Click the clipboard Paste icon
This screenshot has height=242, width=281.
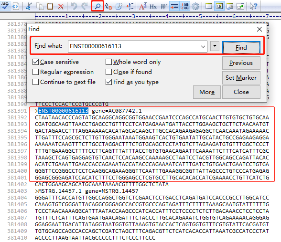(x=50, y=7)
